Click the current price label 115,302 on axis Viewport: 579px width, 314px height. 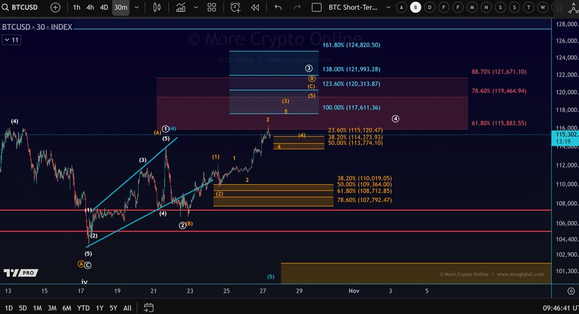565,134
